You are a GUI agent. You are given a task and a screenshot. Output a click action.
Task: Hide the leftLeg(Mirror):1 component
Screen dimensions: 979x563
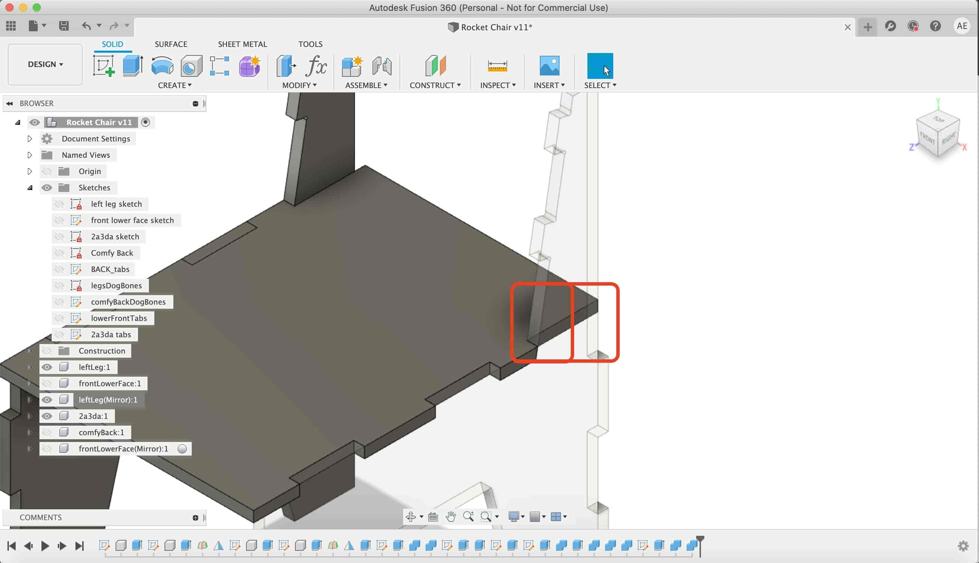pyautogui.click(x=47, y=399)
